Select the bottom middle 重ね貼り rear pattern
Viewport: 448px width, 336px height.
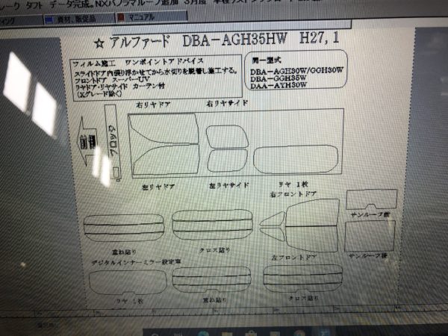point(211,280)
